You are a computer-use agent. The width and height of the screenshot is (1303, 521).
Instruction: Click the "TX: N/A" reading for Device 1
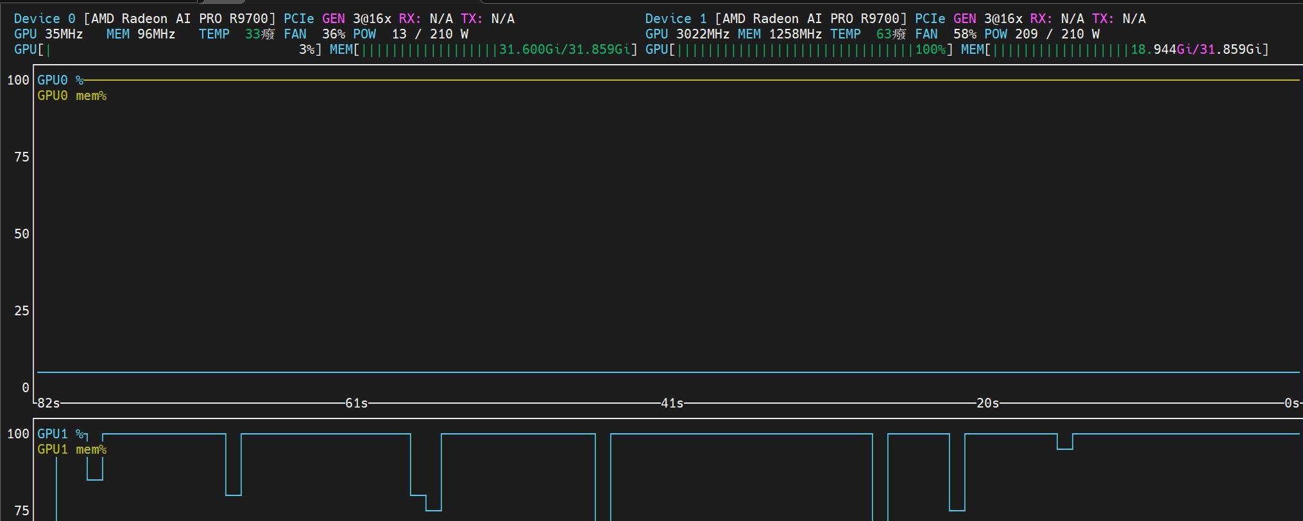click(1119, 19)
